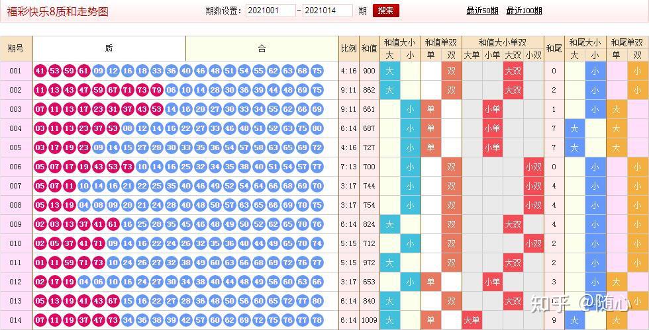Click ball 61 in row 001
649x330 pixels.
pos(84,71)
